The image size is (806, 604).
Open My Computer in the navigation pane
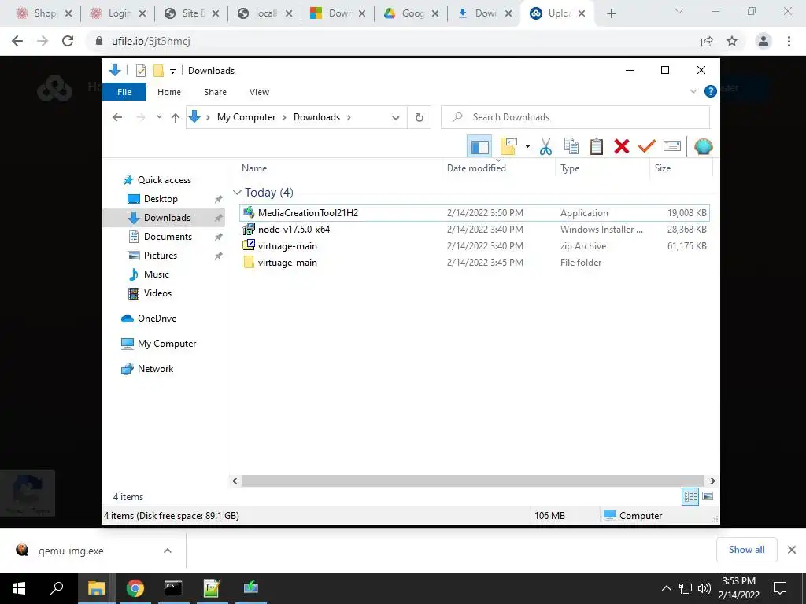[x=167, y=344]
